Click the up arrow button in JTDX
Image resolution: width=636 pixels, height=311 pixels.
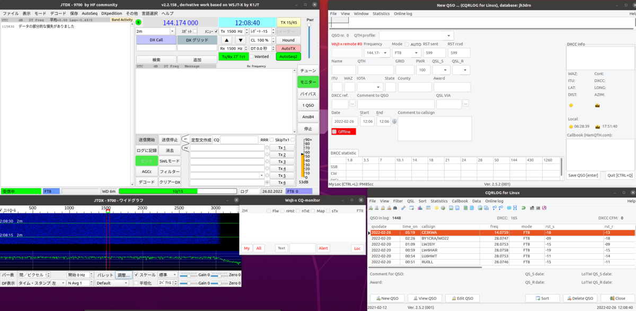(x=227, y=40)
